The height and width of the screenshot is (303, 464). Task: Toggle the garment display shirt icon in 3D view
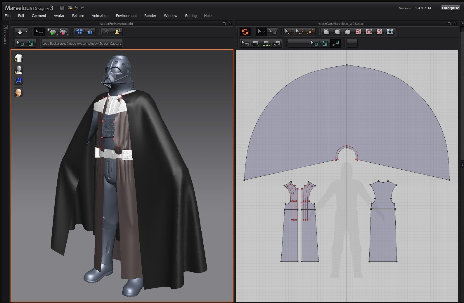(19, 58)
